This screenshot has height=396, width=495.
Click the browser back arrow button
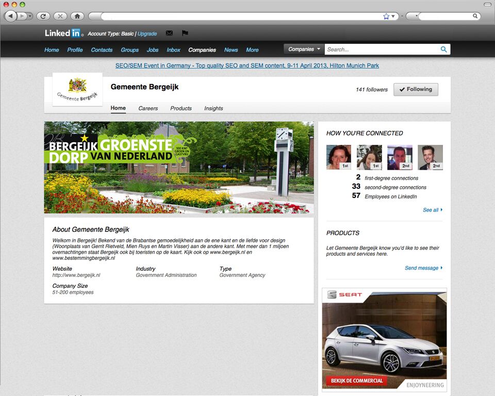coord(10,16)
